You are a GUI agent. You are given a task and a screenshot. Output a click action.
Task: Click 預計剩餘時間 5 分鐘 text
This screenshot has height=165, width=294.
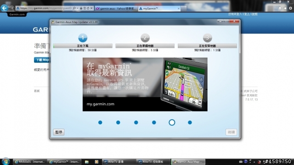pos(145,50)
